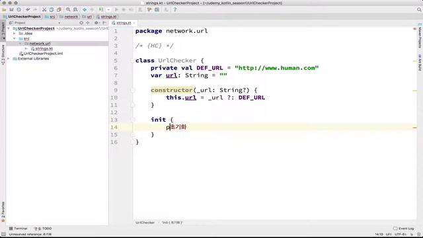The width and height of the screenshot is (423, 238).
Task: Open the run configuration dropdown
Action: click(108, 10)
